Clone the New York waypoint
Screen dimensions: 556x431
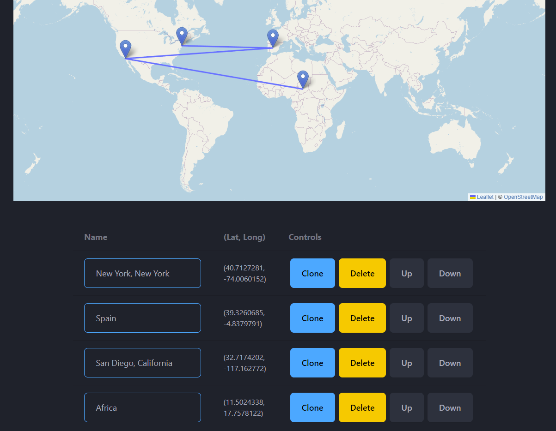[312, 273]
